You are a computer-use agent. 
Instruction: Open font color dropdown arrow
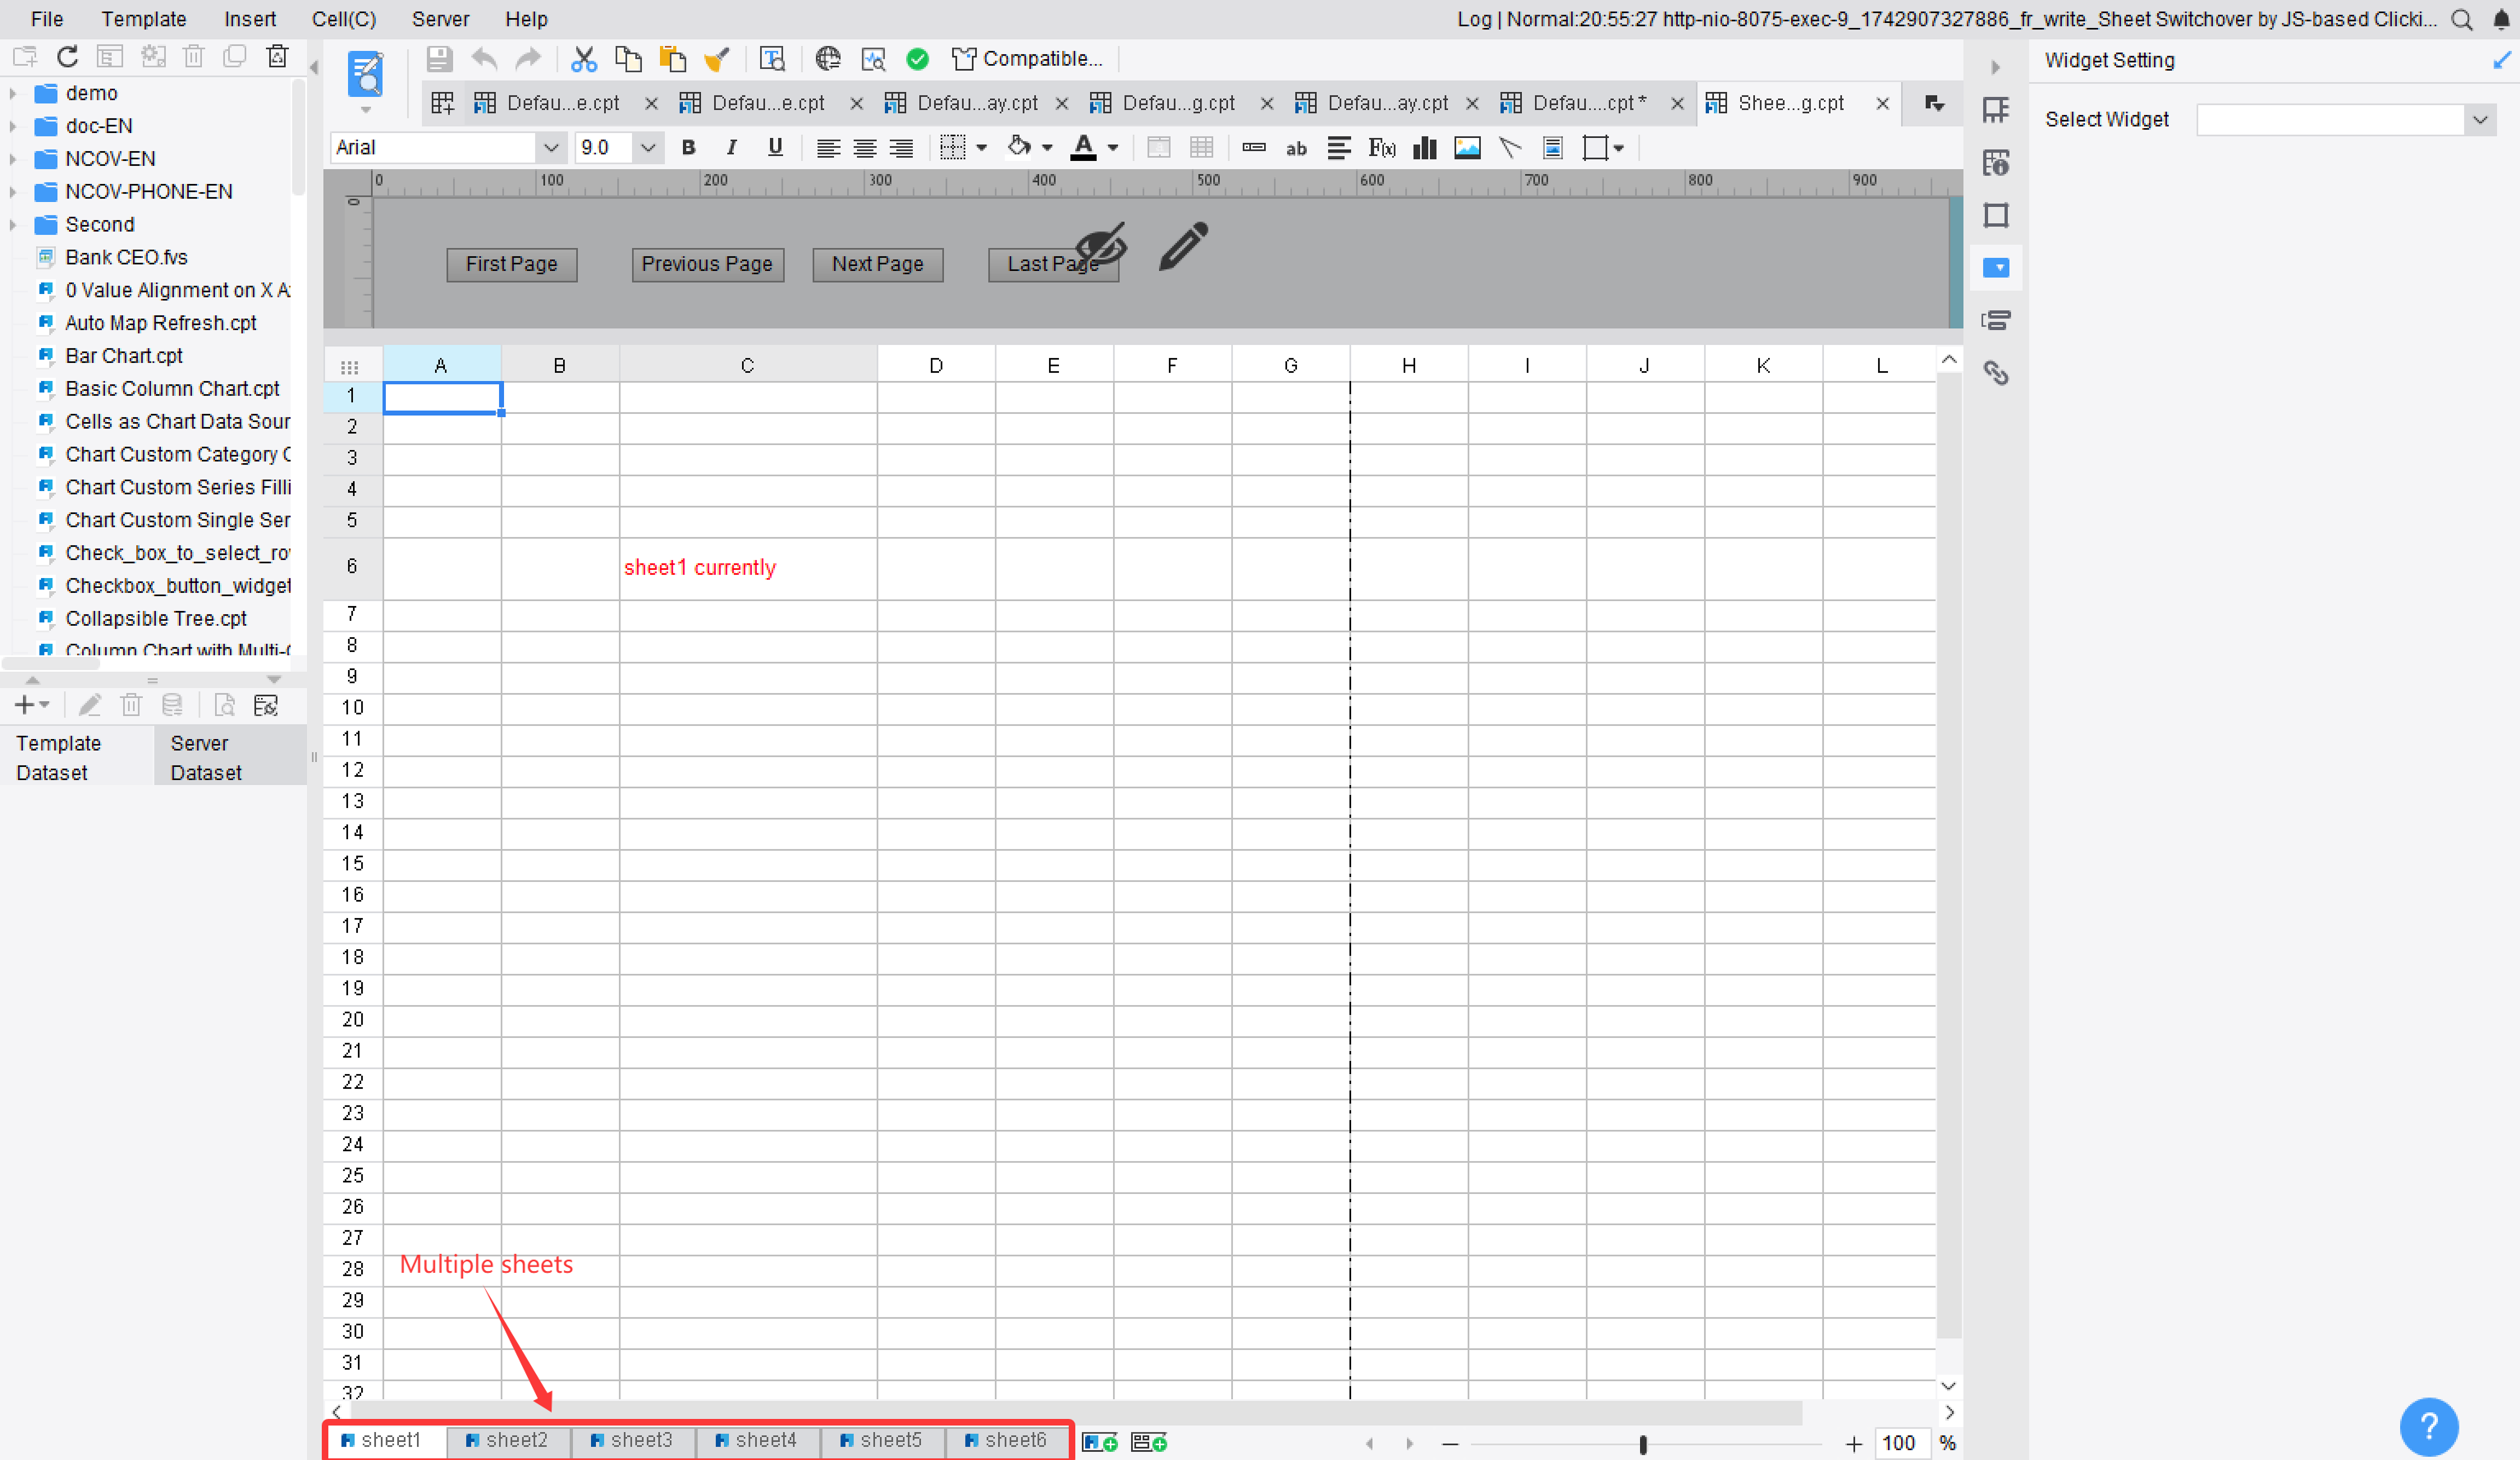(1113, 148)
